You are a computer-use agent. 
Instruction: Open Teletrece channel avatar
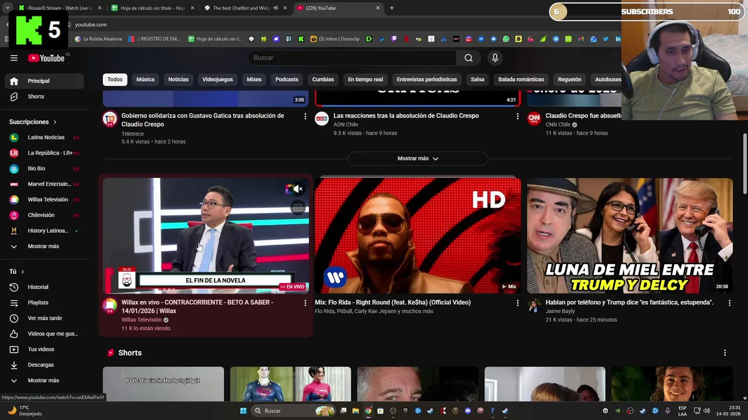[x=110, y=120]
